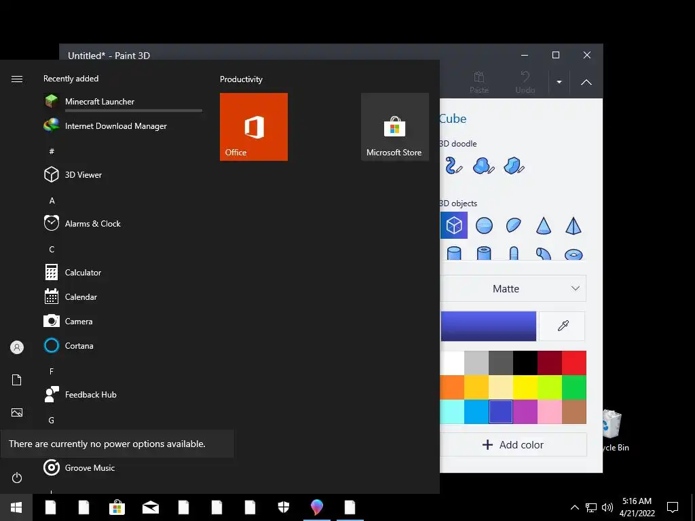This screenshot has height=521, width=695.
Task: Select the Sphere 3D object
Action: 484,225
